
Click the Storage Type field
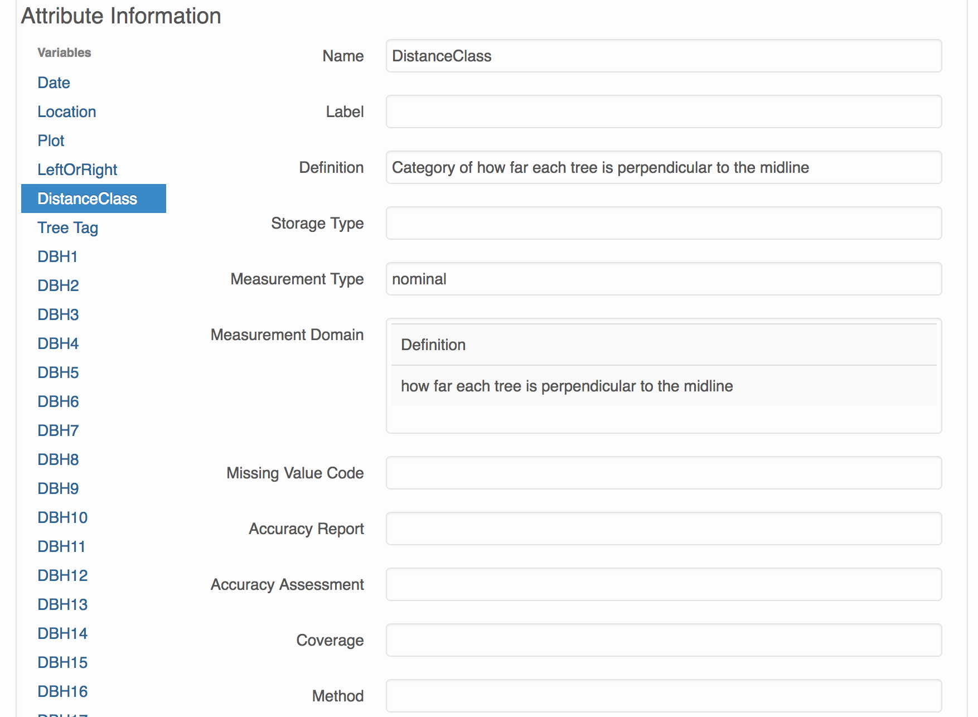click(x=664, y=223)
